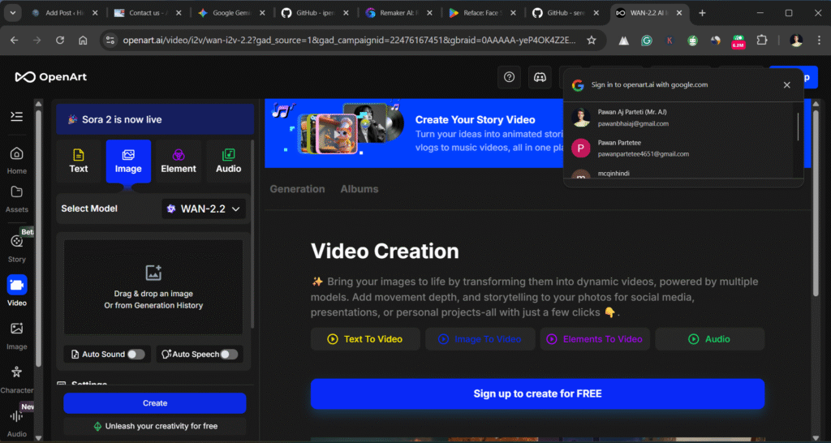Viewport: 831px width, 443px height.
Task: Open the help question mark icon
Action: pyautogui.click(x=510, y=77)
